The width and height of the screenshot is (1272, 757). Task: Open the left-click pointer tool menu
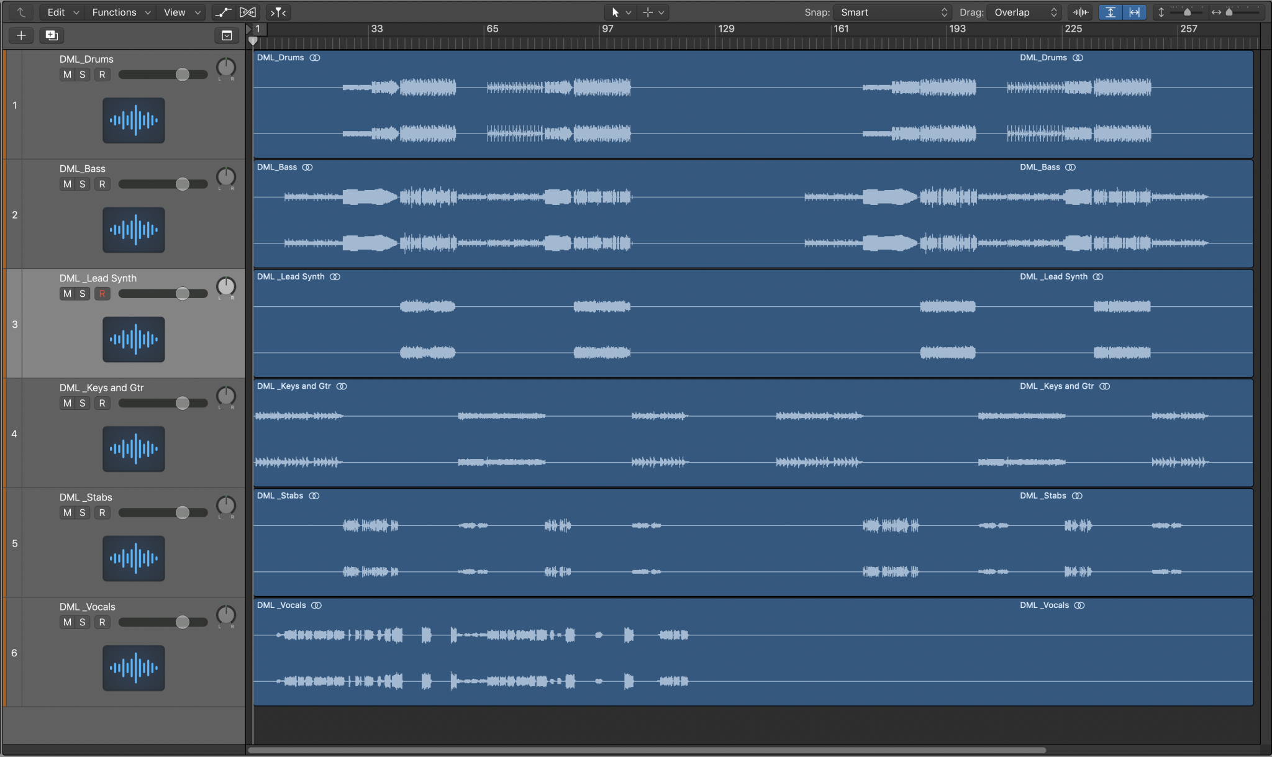(619, 12)
